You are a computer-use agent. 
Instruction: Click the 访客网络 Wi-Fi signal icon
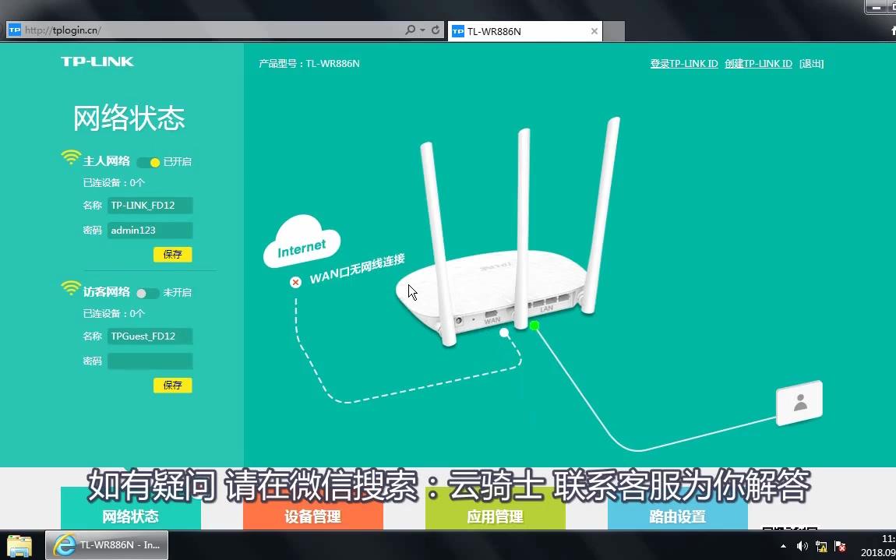click(70, 287)
